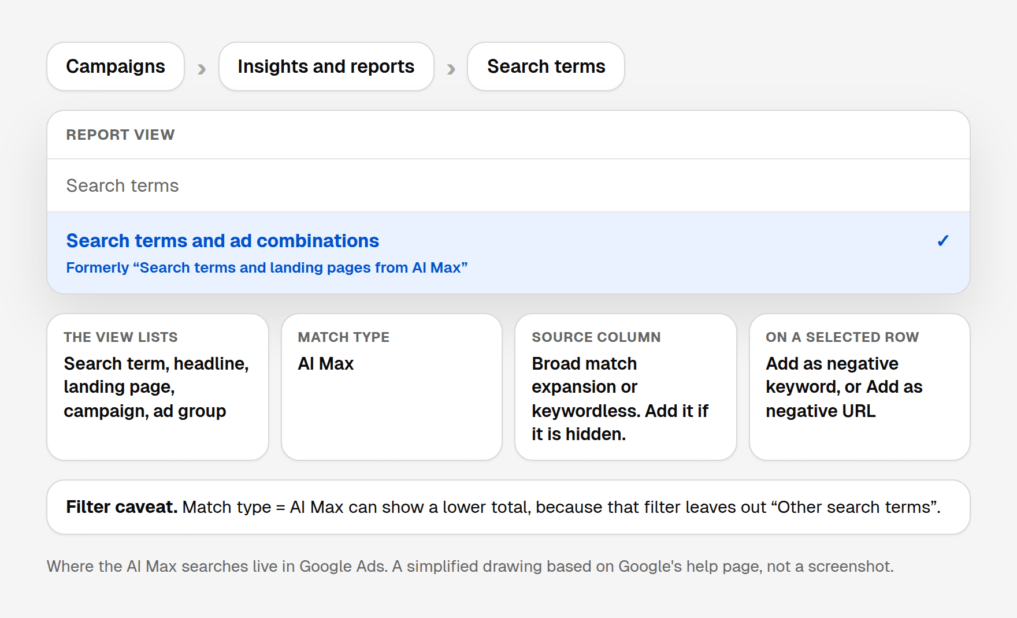Click the MATCH TYPE card heading
Viewport: 1017px width, 618px height.
pyautogui.click(x=344, y=337)
